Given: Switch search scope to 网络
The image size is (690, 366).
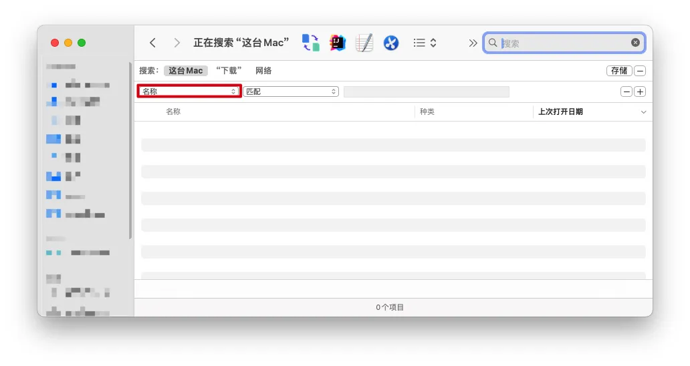Looking at the screenshot, I should (x=263, y=71).
